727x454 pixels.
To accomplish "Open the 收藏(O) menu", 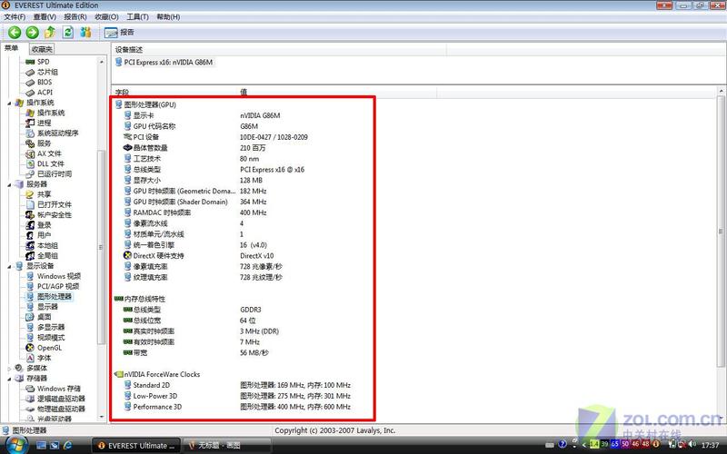I will click(x=106, y=16).
